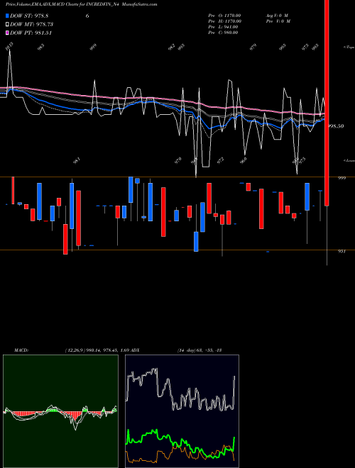355x468 pixels.
Task: Click the 960 low label
Action: pyautogui.click(x=244, y=160)
